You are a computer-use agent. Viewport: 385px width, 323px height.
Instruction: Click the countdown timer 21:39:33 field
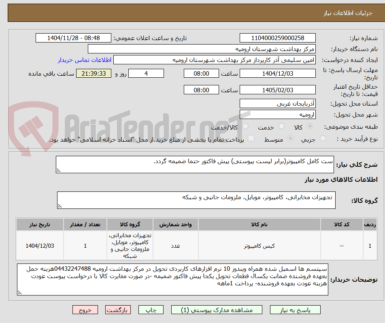[94, 73]
